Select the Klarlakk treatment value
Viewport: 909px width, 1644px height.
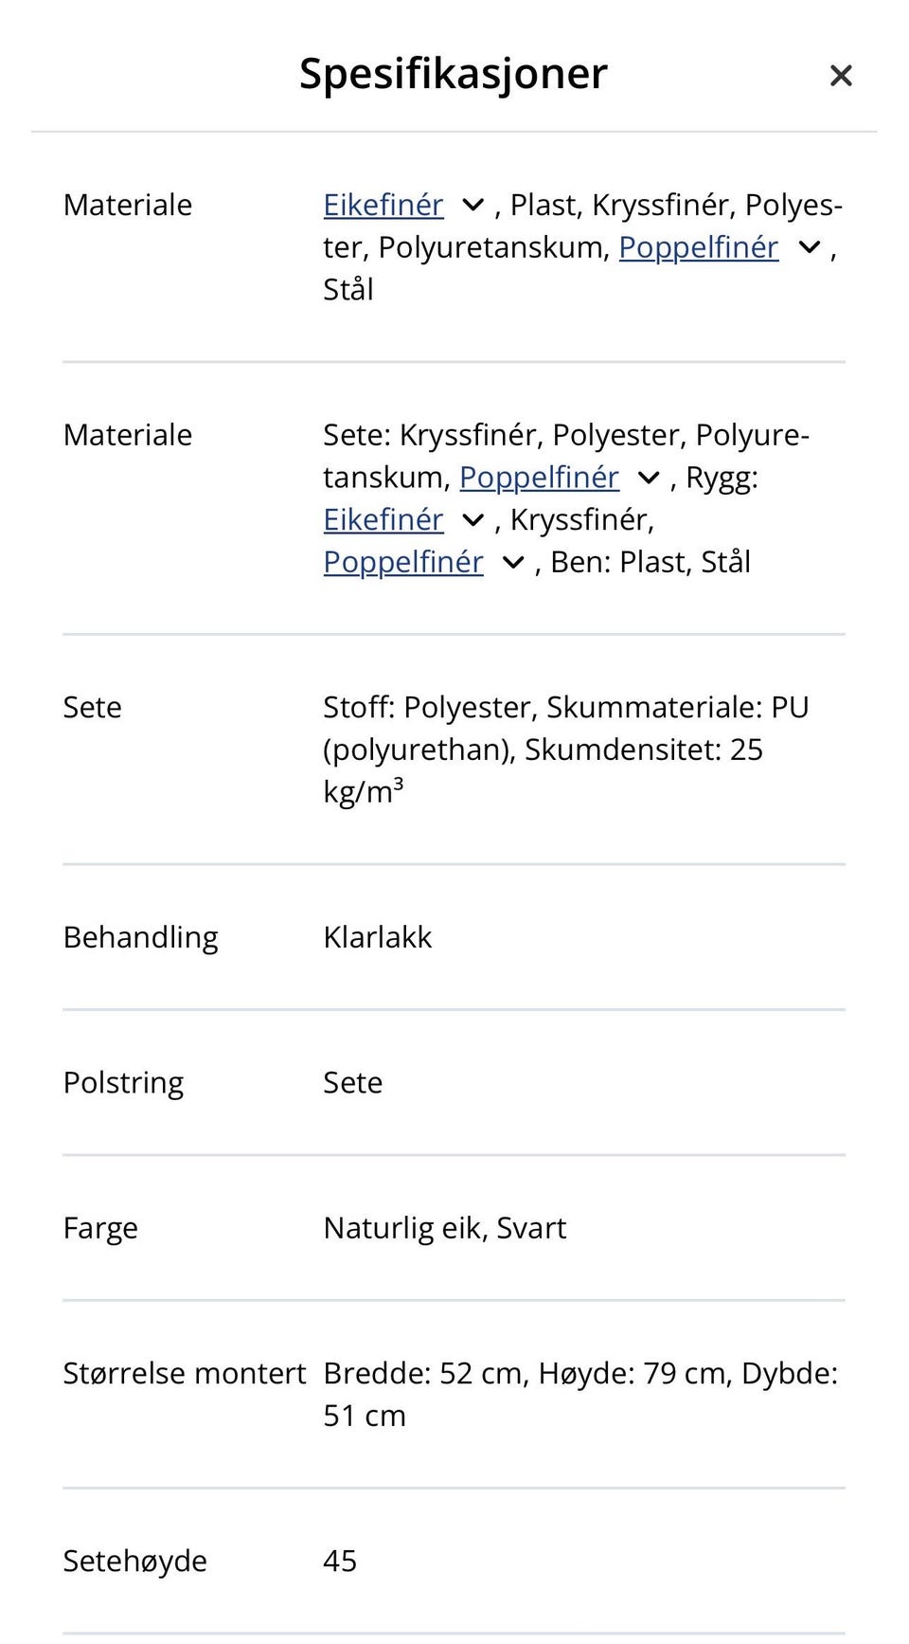377,937
